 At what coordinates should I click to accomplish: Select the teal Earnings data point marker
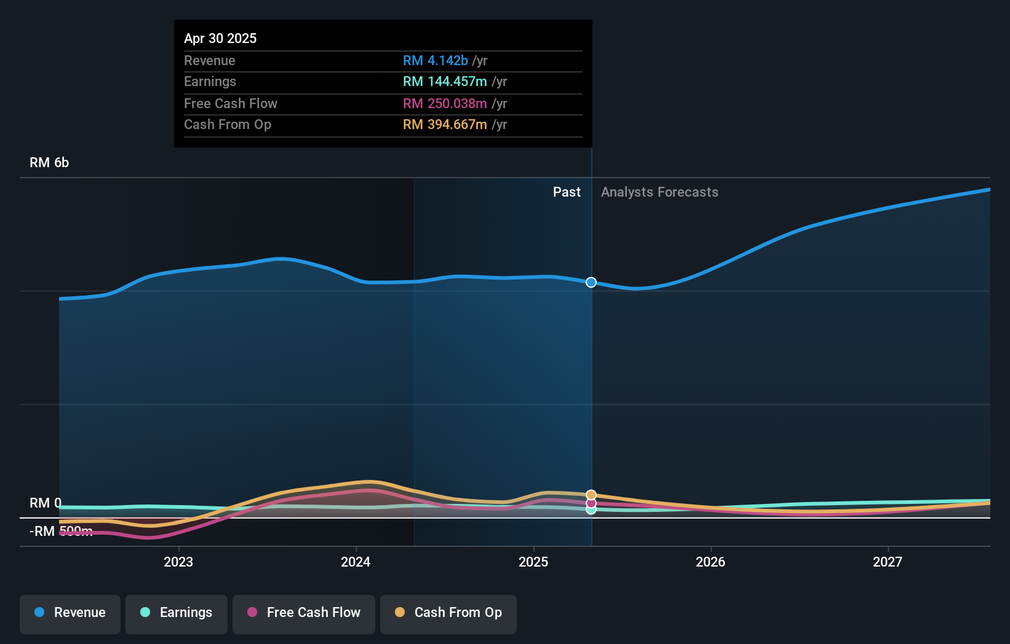[x=591, y=509]
